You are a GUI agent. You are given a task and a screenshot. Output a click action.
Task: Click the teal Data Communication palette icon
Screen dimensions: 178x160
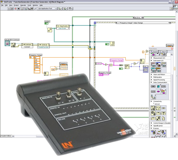[x=158, y=86]
